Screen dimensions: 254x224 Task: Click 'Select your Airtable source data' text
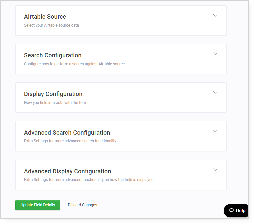[51, 25]
